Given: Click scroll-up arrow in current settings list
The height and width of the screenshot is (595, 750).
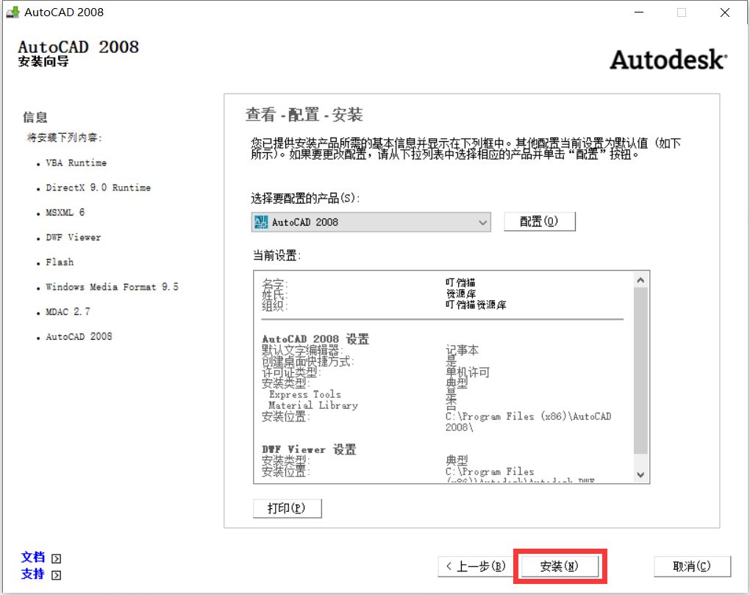Looking at the screenshot, I should pos(641,280).
